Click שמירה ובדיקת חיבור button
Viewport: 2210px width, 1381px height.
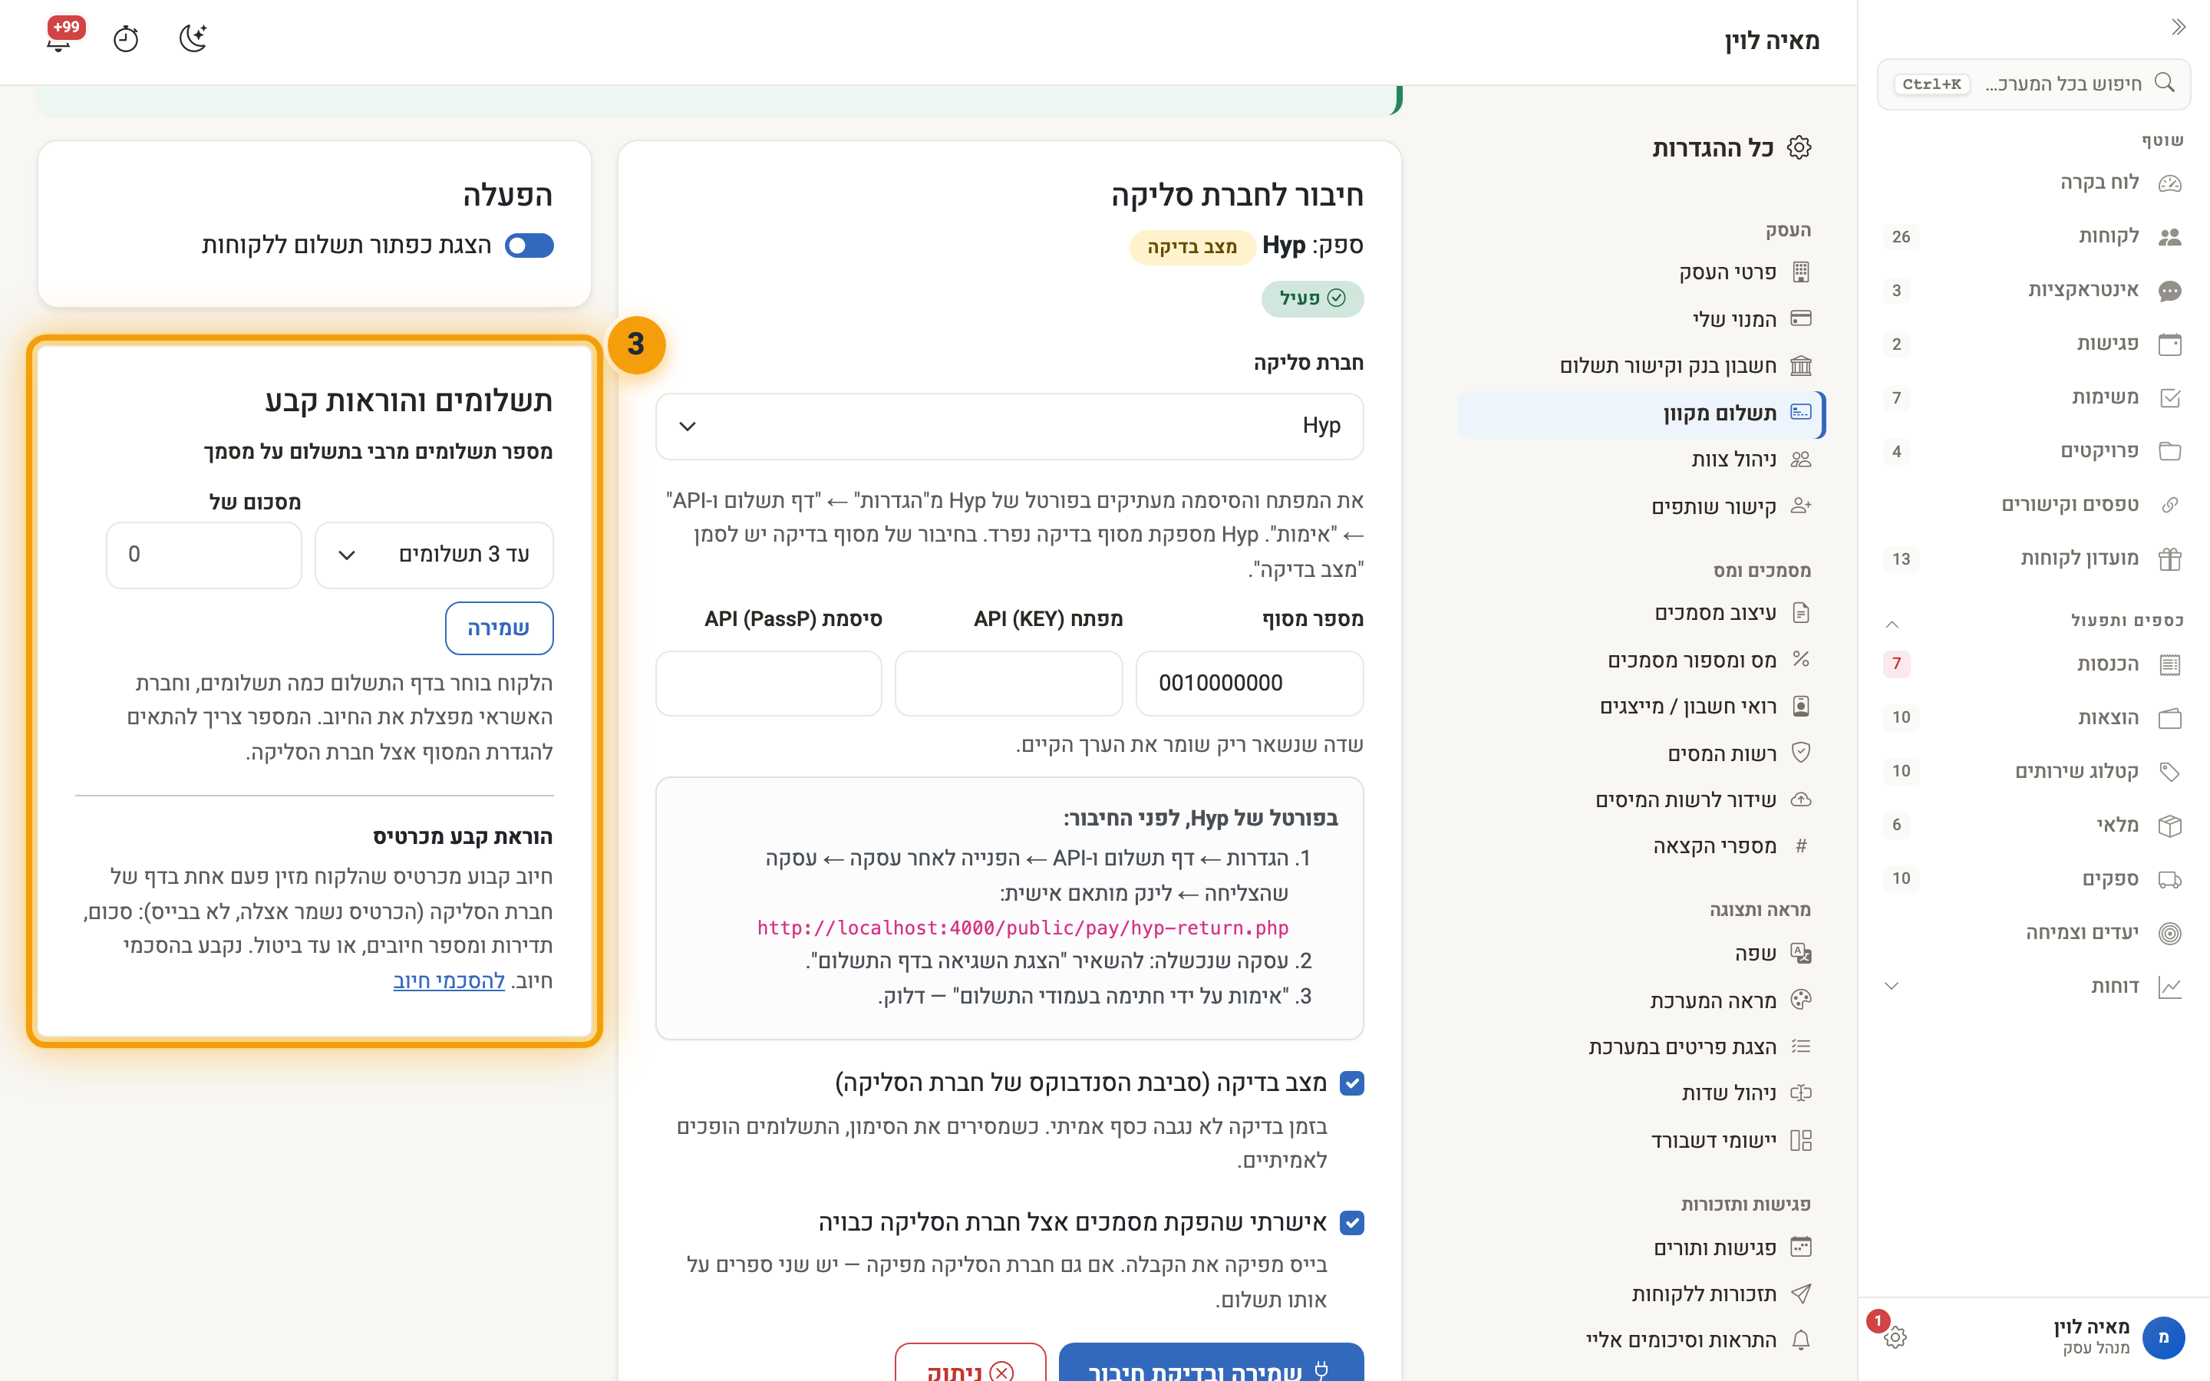pos(1211,1363)
